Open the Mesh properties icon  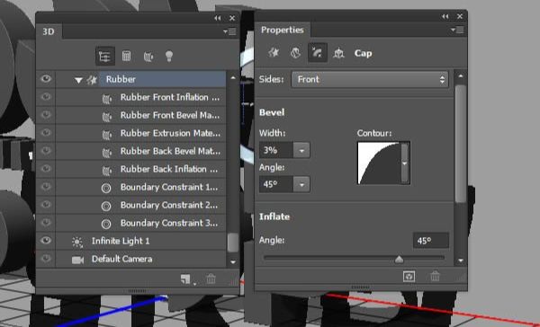(274, 53)
